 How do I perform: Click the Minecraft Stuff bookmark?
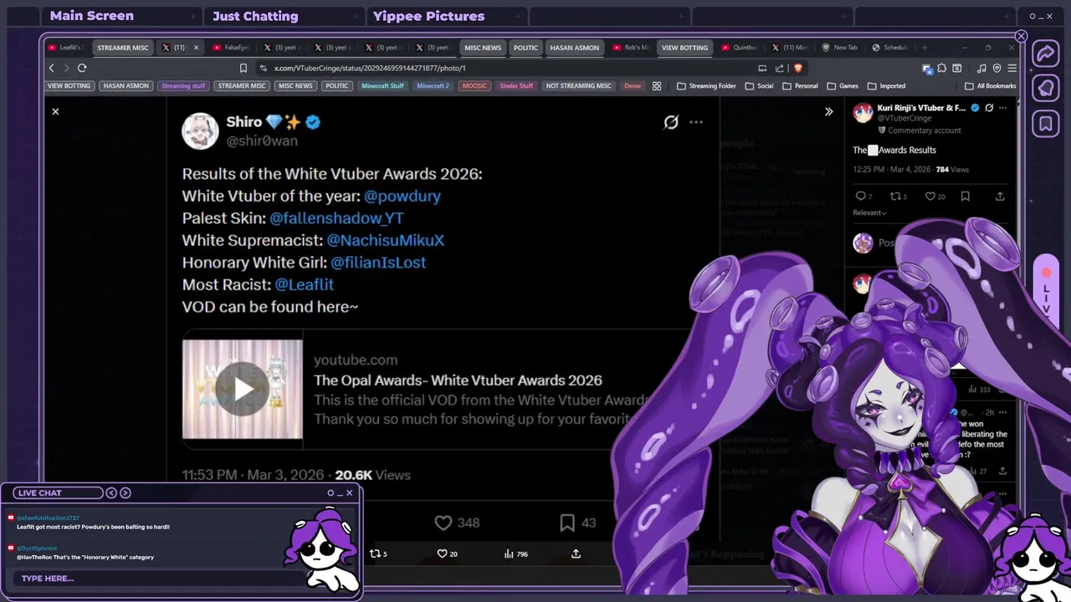[x=382, y=86]
